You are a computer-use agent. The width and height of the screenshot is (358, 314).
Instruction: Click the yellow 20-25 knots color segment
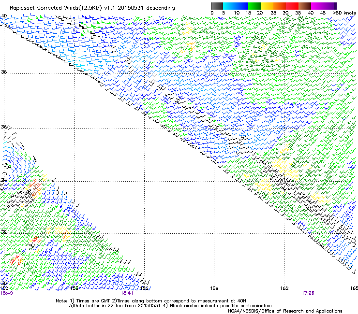(x=267, y=6)
